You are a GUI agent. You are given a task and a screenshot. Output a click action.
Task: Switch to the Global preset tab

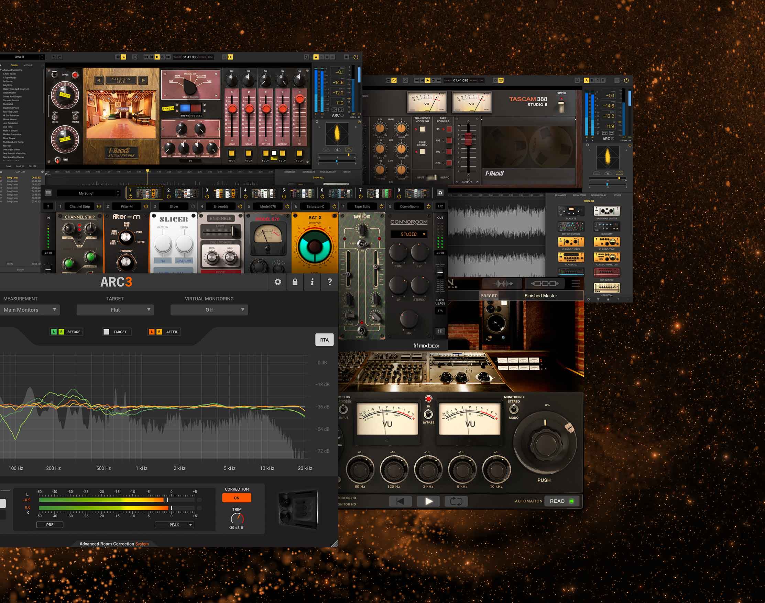(x=14, y=65)
